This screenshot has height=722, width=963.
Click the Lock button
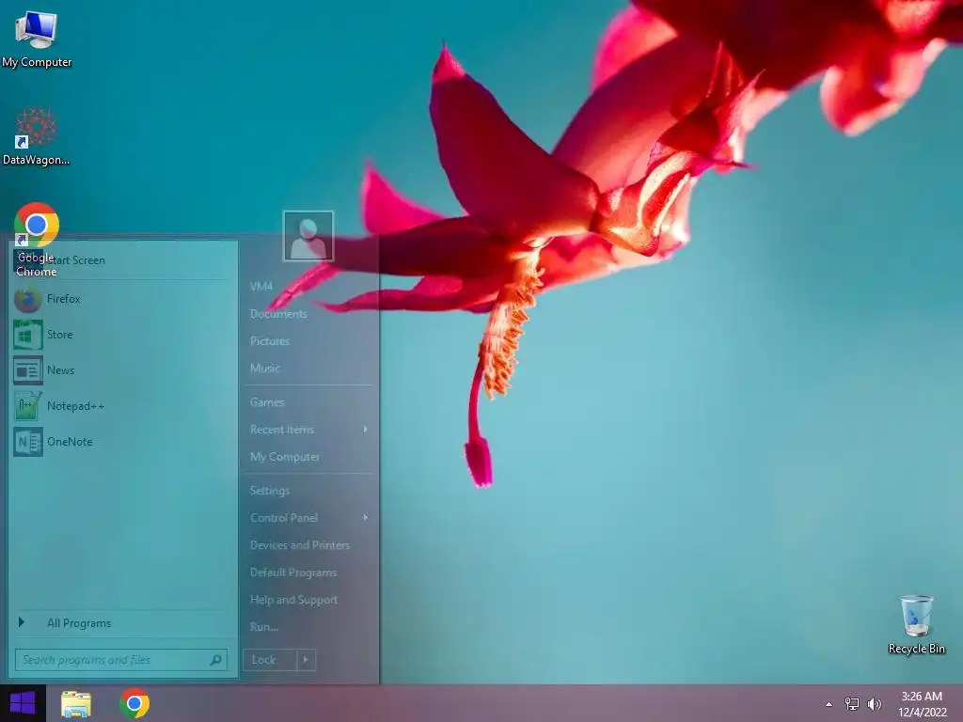(270, 660)
